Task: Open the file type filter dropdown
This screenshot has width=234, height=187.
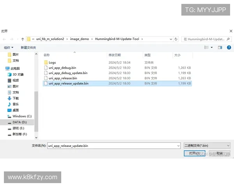Action: tap(207, 145)
